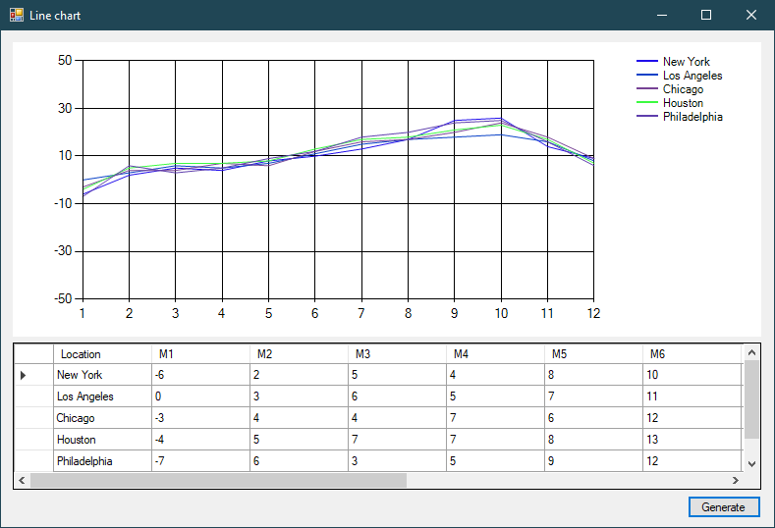Click the vertical scrollbar down arrow in the grid
The height and width of the screenshot is (528, 775).
click(751, 464)
